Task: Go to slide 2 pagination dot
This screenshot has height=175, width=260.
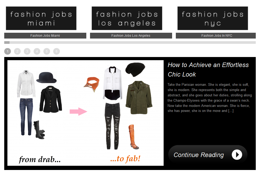Action: coord(17,51)
